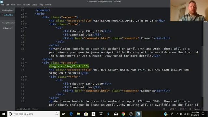Collapse the ul at line 27
The image size is (208, 117).
(x=26, y=28)
